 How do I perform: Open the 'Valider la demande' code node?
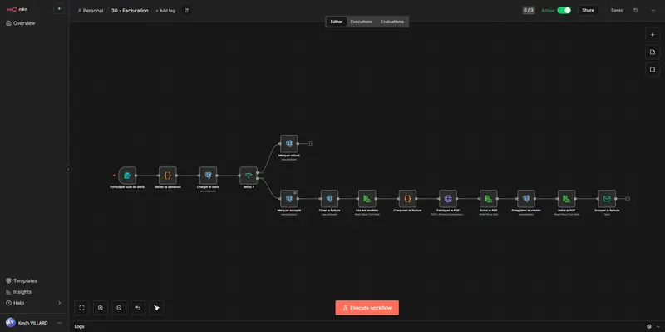[x=168, y=176]
